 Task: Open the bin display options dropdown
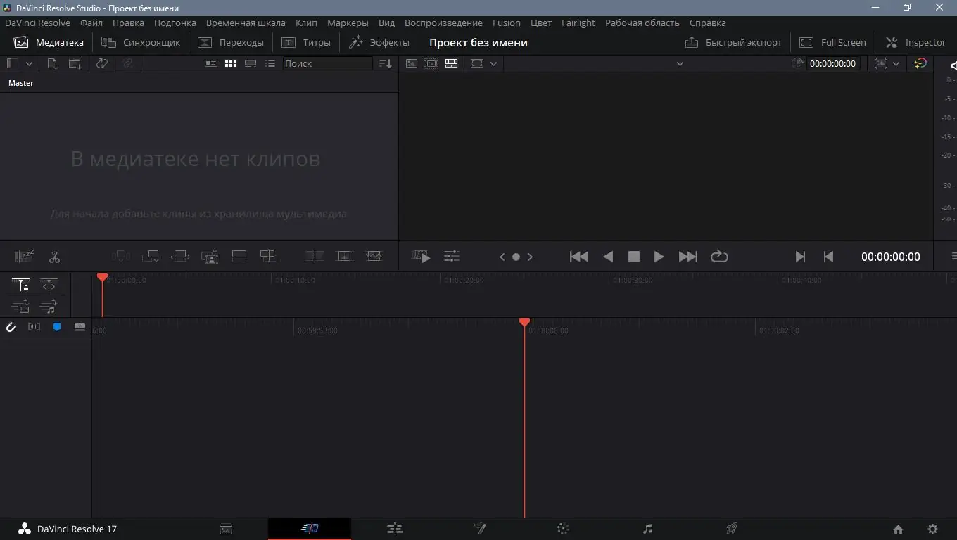coord(30,63)
